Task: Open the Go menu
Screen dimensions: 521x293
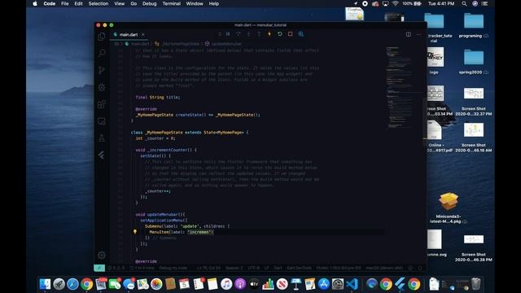Action: pyautogui.click(x=134, y=3)
